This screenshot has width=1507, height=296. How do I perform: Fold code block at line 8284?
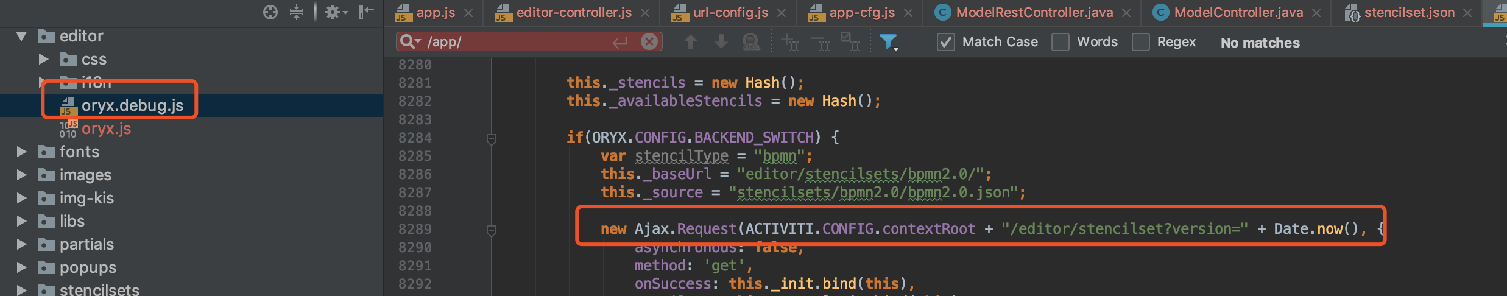(492, 138)
